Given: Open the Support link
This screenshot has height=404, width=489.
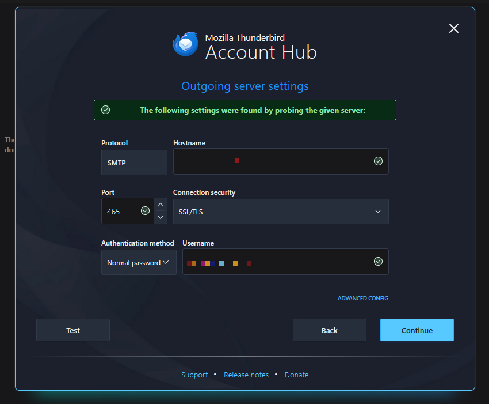Looking at the screenshot, I should (194, 375).
